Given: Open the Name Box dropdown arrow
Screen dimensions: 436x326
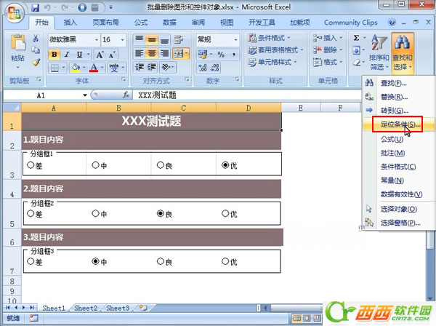Looking at the screenshot, I should click(85, 95).
